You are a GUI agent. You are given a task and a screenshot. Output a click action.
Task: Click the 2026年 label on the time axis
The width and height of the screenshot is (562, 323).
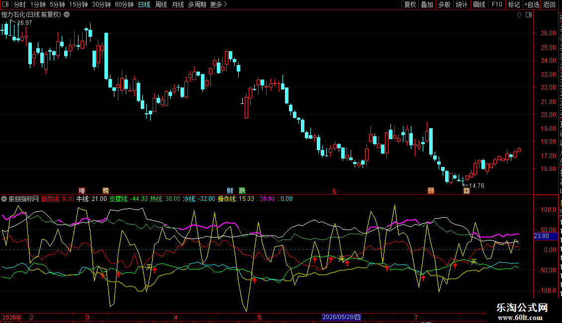12,317
